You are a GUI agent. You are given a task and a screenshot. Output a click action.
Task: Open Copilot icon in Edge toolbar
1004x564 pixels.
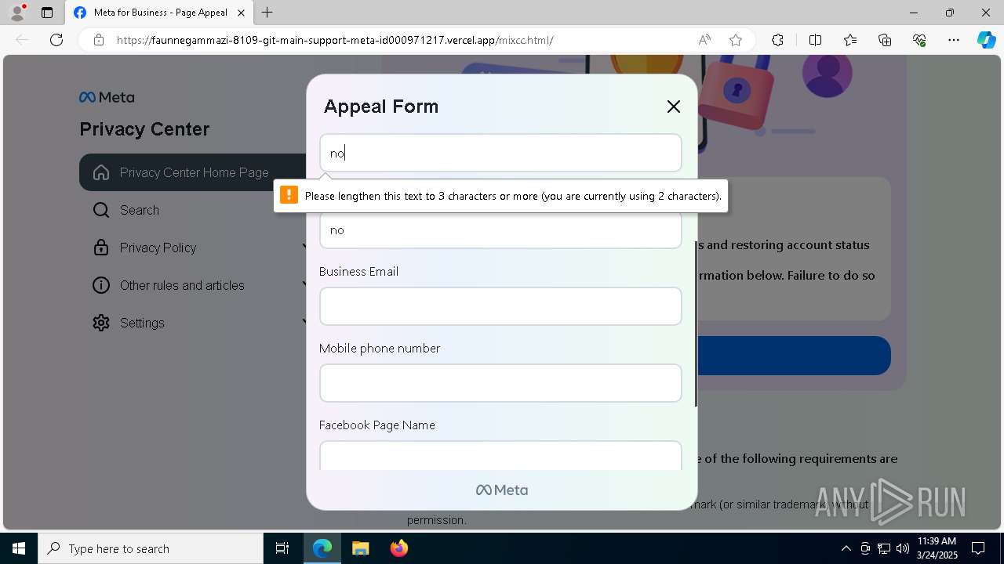986,40
